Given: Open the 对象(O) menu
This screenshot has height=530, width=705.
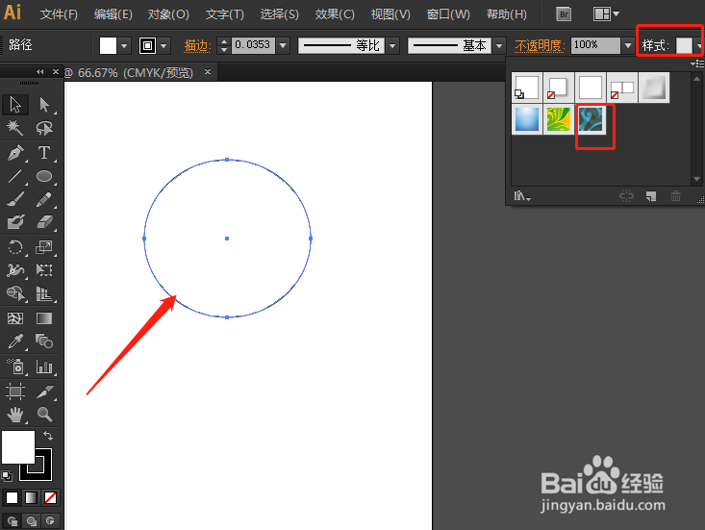Looking at the screenshot, I should coord(168,14).
